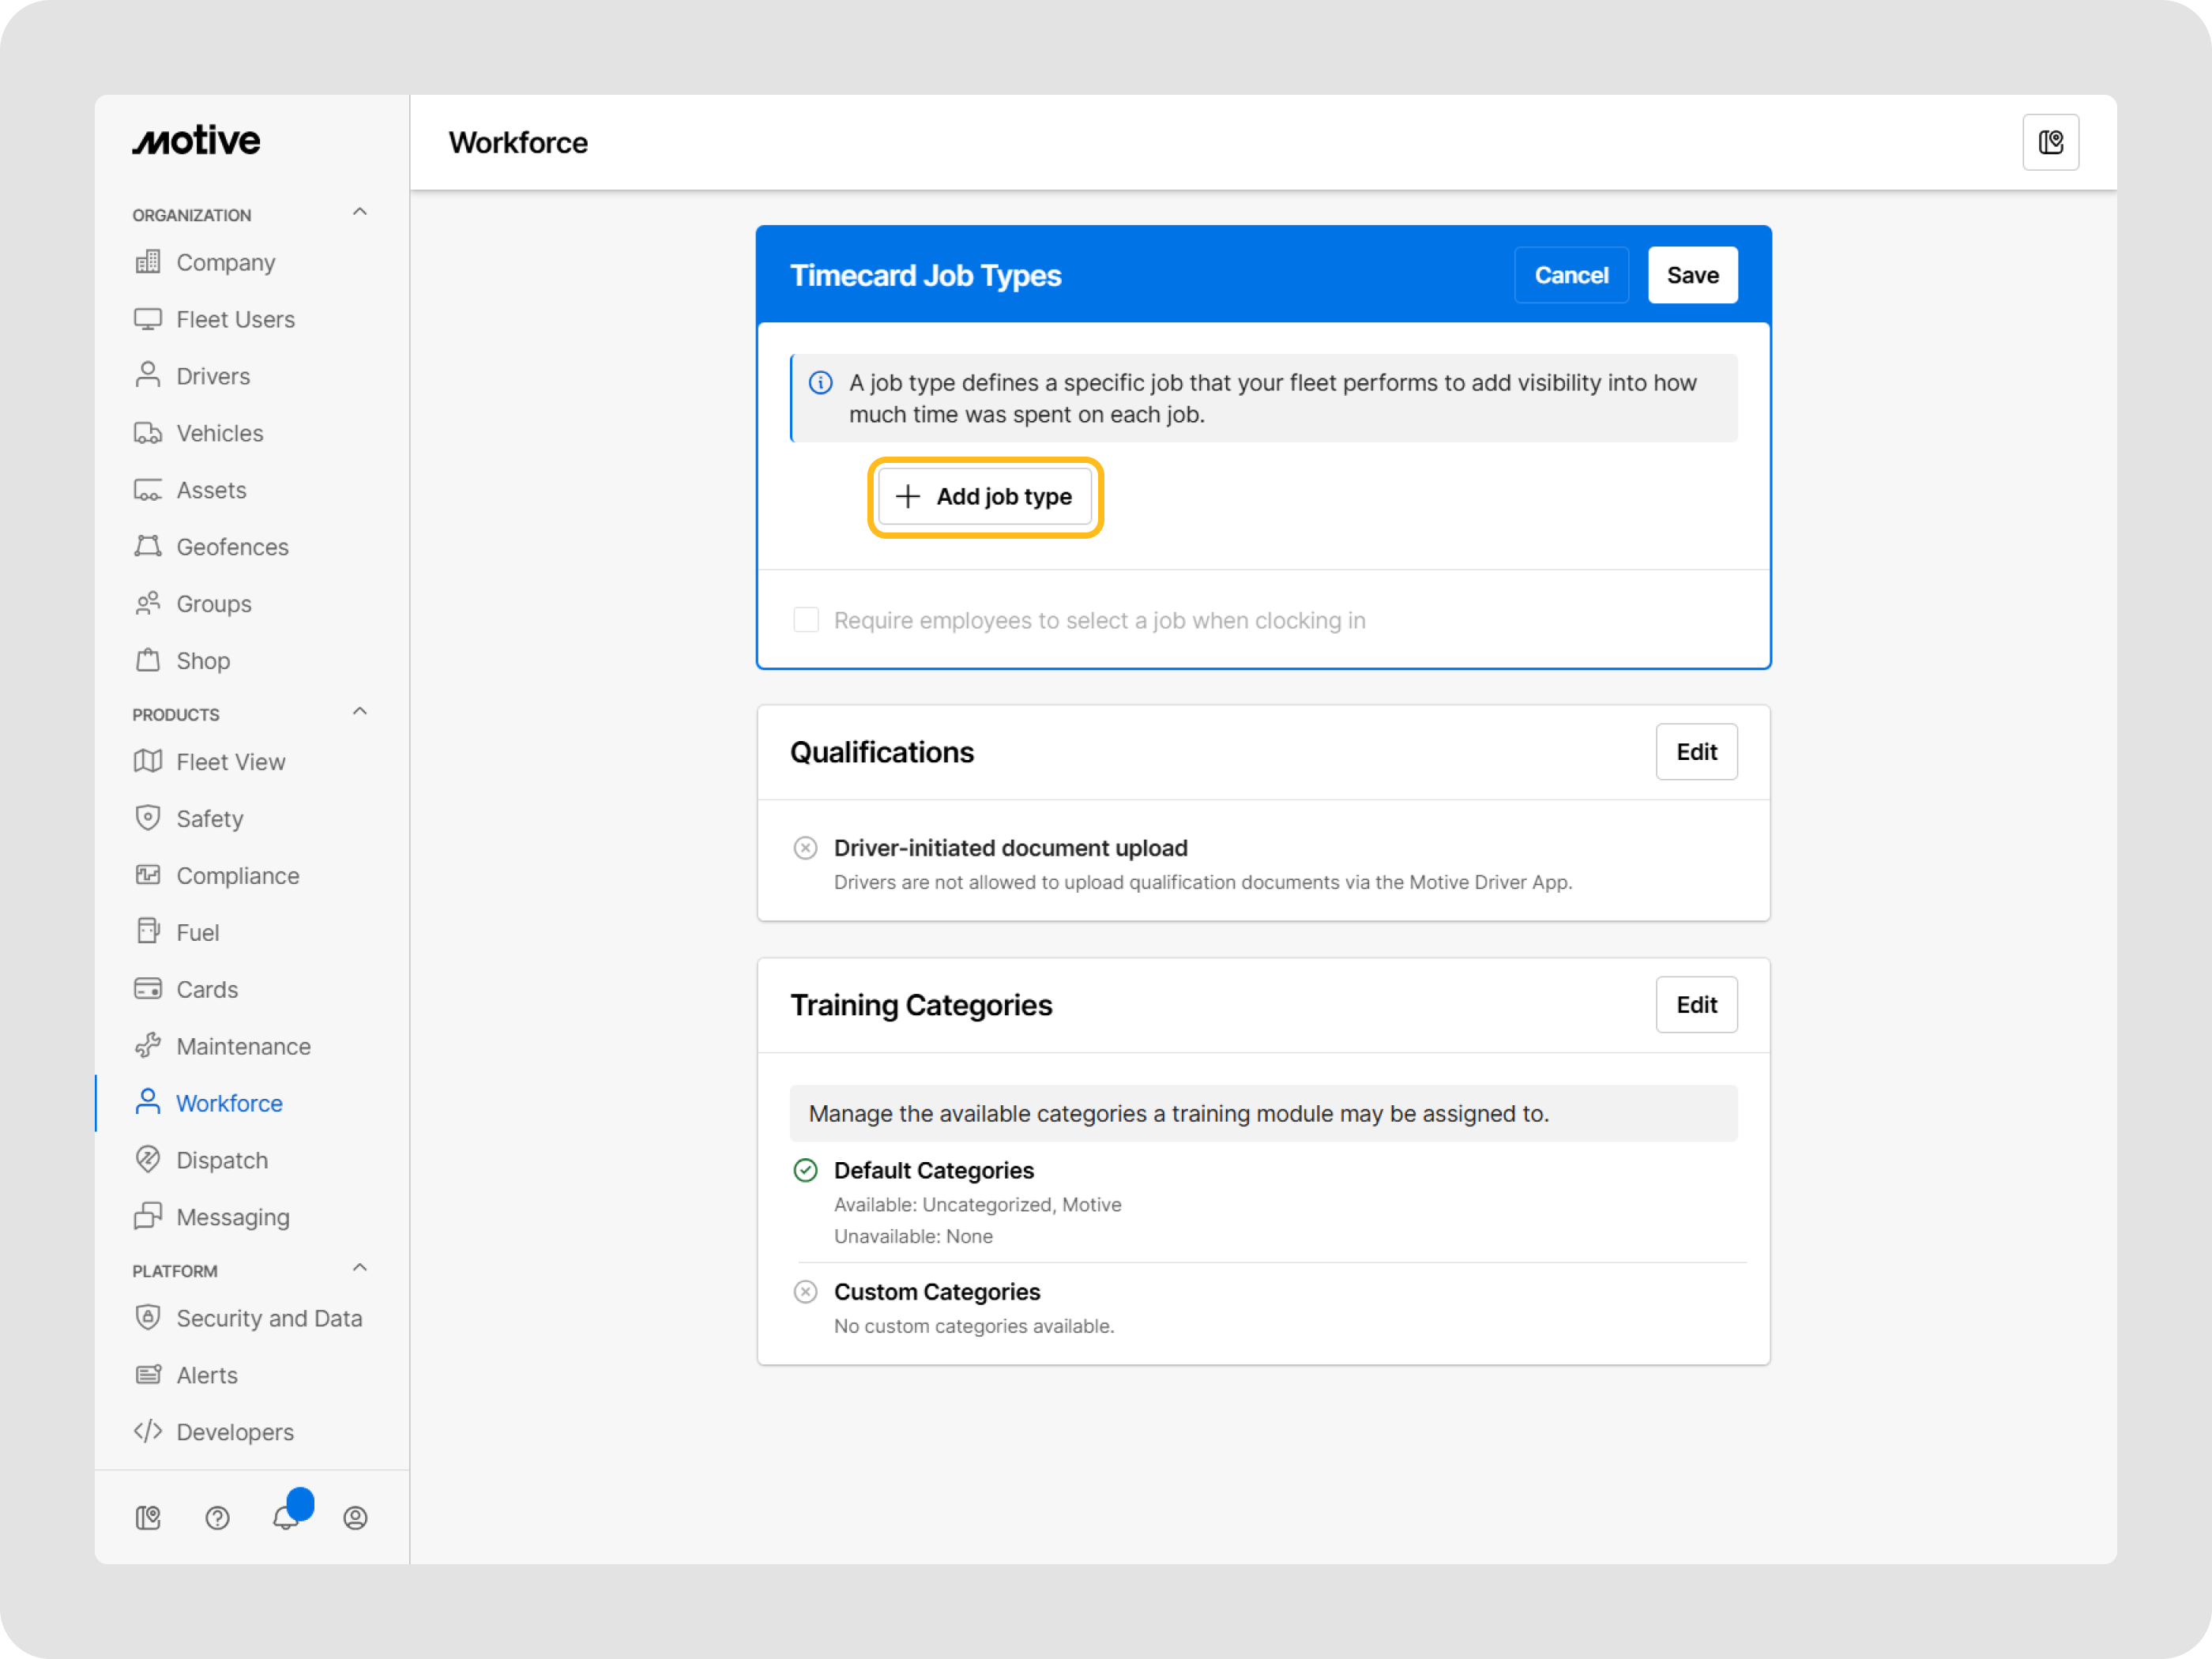Cancel Timecard Job Types editing

click(x=1570, y=275)
